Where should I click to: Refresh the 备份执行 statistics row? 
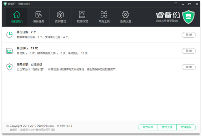pos(189,51)
